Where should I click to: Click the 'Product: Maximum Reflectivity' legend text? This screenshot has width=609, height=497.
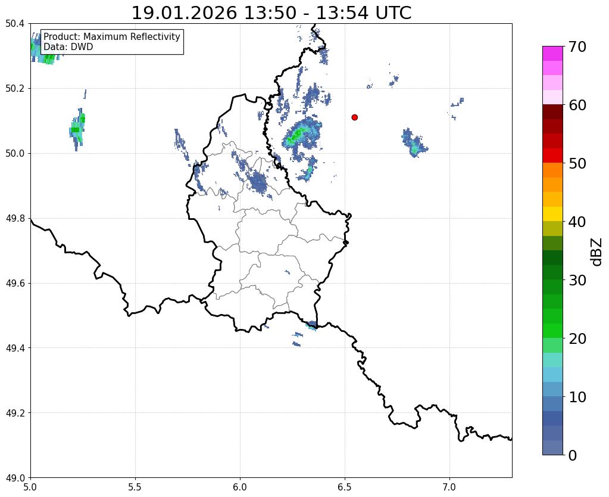[112, 36]
